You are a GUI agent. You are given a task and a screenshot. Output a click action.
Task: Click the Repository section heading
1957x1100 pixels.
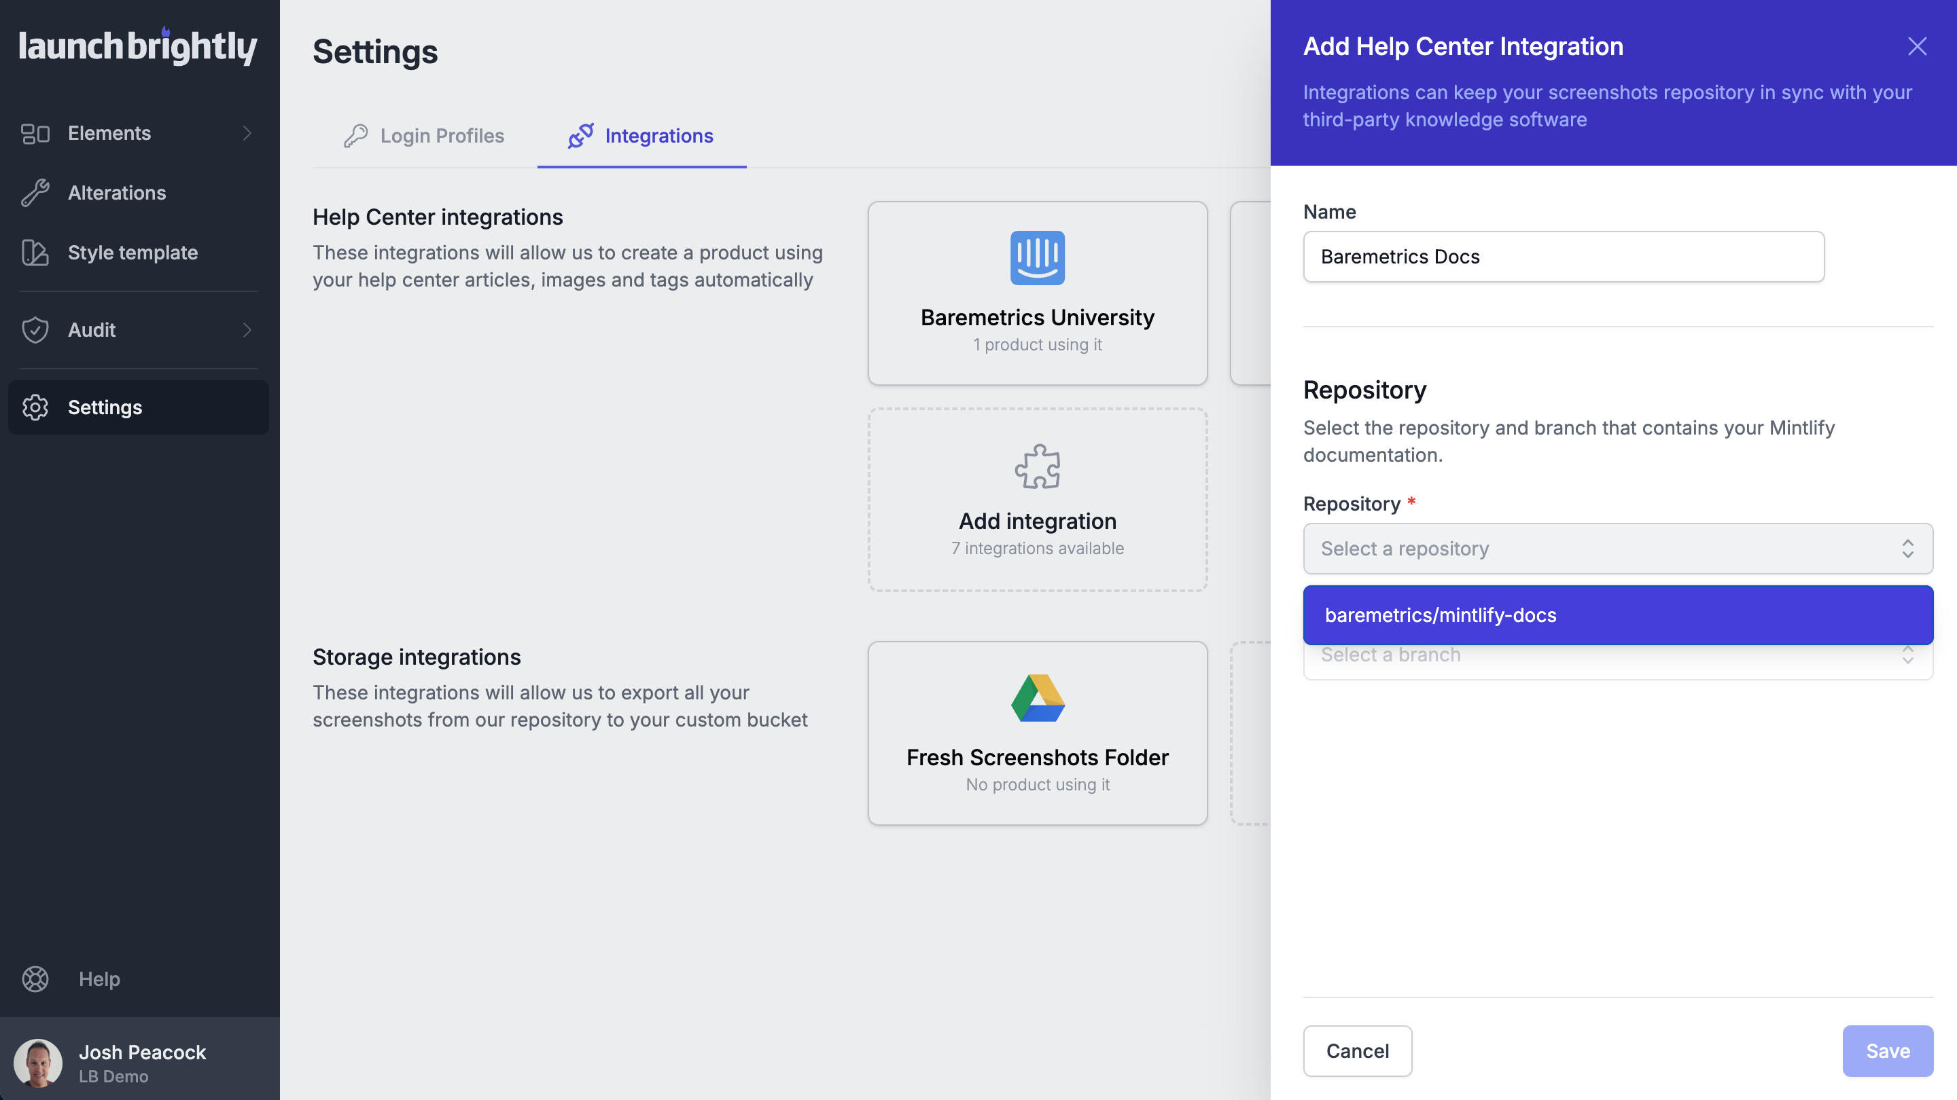(1364, 390)
